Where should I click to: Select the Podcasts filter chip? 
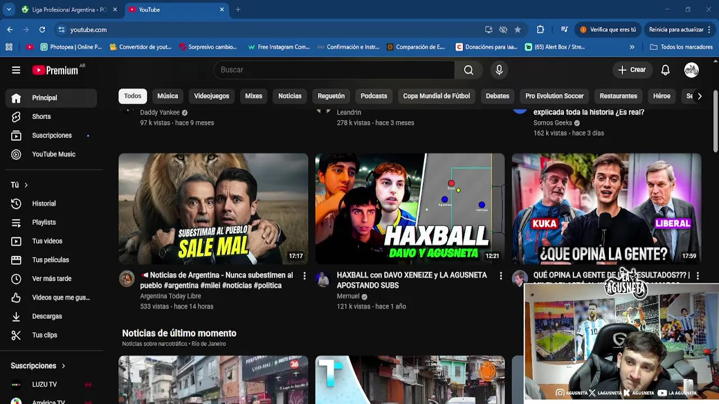coord(374,96)
